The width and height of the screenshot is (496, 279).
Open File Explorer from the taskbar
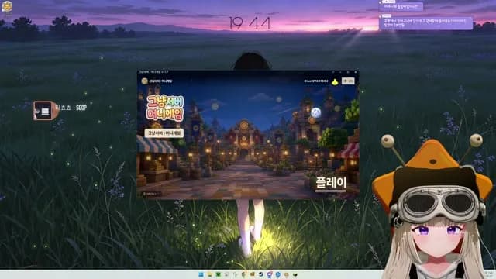click(x=210, y=274)
